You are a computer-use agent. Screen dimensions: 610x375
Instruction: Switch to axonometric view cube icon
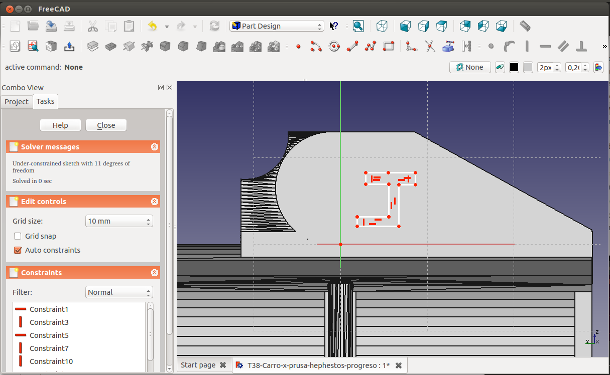click(x=382, y=26)
